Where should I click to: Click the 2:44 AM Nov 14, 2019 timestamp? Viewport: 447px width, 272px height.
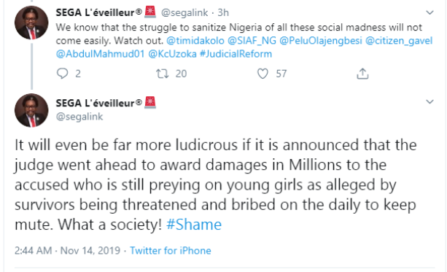point(68,251)
